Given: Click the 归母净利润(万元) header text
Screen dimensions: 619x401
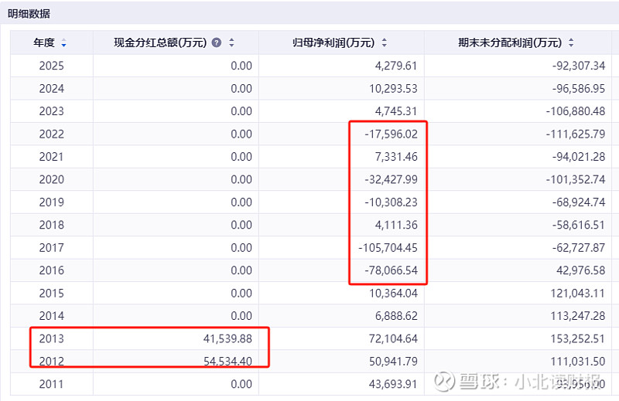Looking at the screenshot, I should (333, 42).
